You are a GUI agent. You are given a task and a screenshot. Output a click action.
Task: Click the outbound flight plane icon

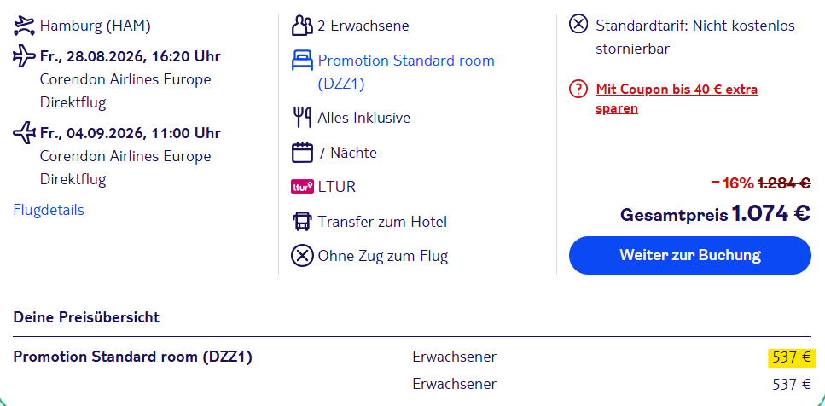point(24,55)
